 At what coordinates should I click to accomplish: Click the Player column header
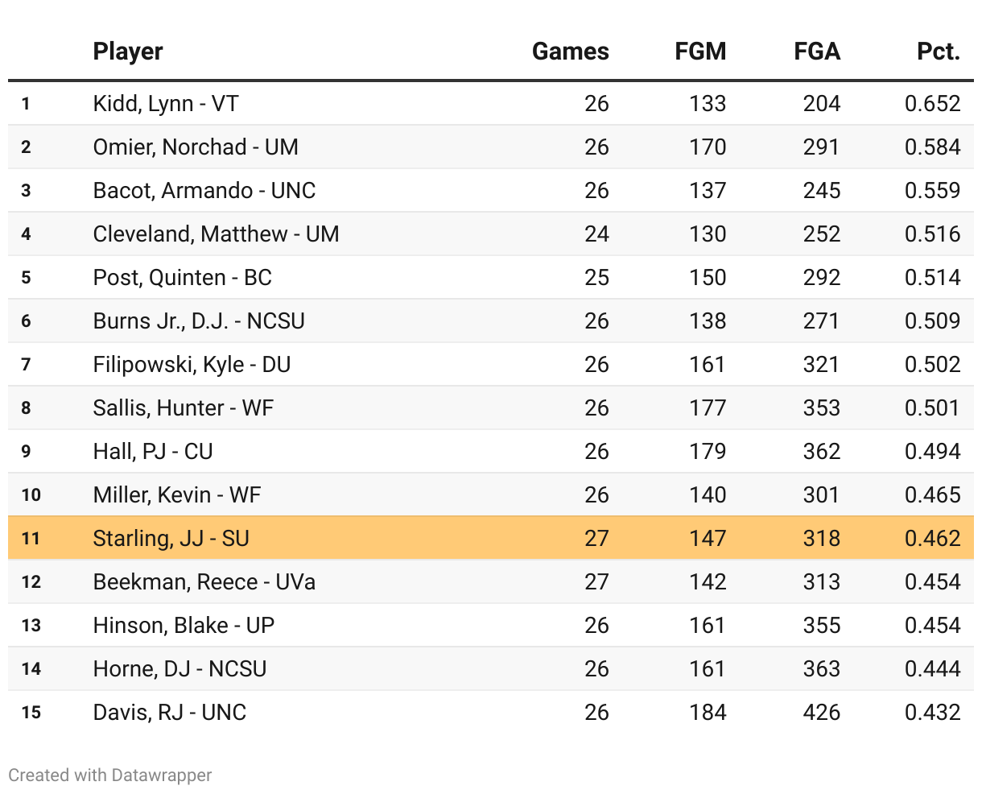[128, 52]
